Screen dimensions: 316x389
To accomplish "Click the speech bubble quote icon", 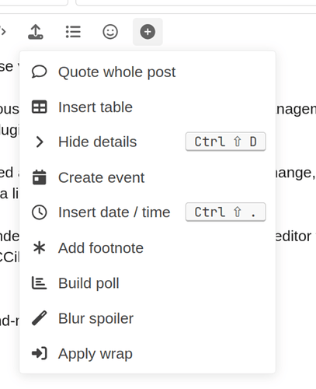I will [40, 72].
